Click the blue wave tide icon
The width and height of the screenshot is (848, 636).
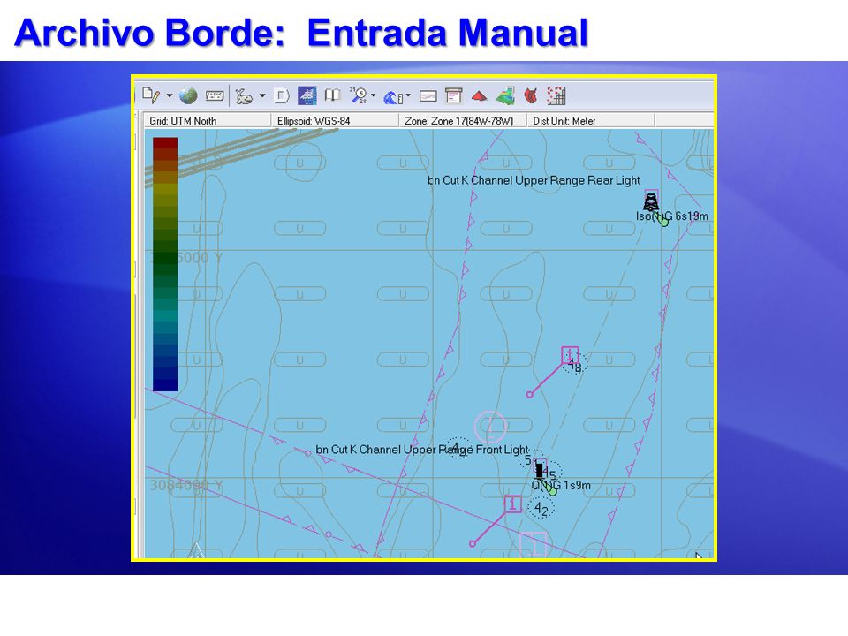pyautogui.click(x=393, y=97)
